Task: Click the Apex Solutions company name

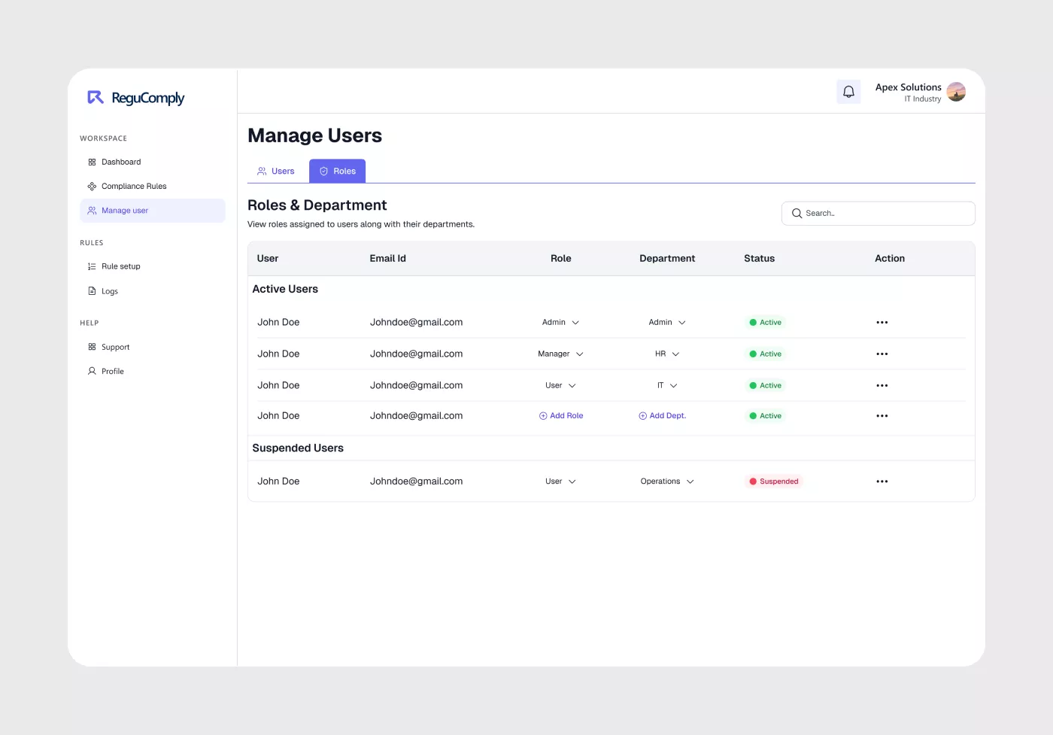Action: coord(909,87)
